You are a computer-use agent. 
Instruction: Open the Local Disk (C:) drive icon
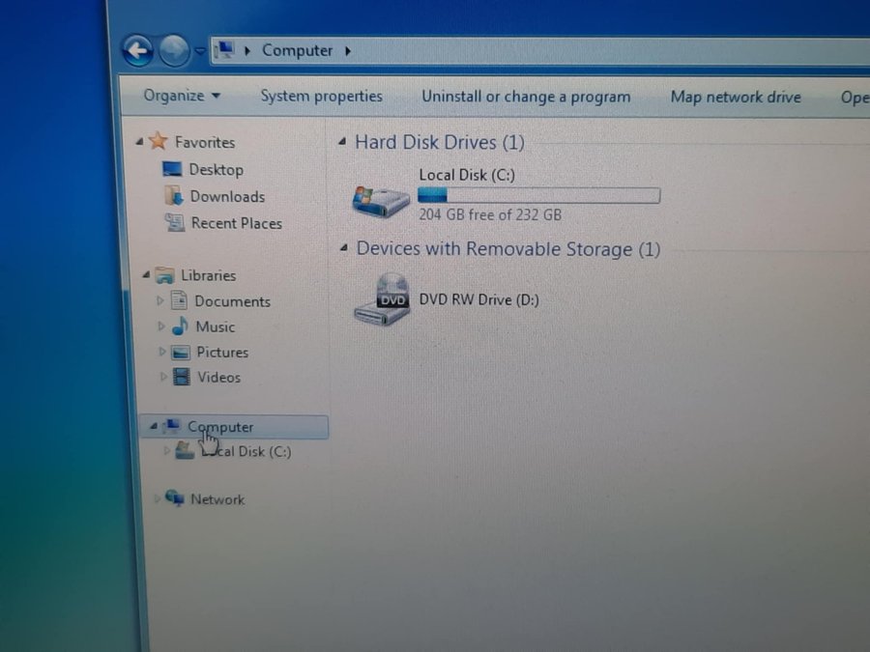[x=381, y=201]
